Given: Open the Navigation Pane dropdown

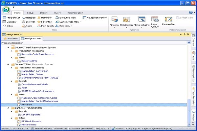Looking at the screenshot, I should pos(95,18).
